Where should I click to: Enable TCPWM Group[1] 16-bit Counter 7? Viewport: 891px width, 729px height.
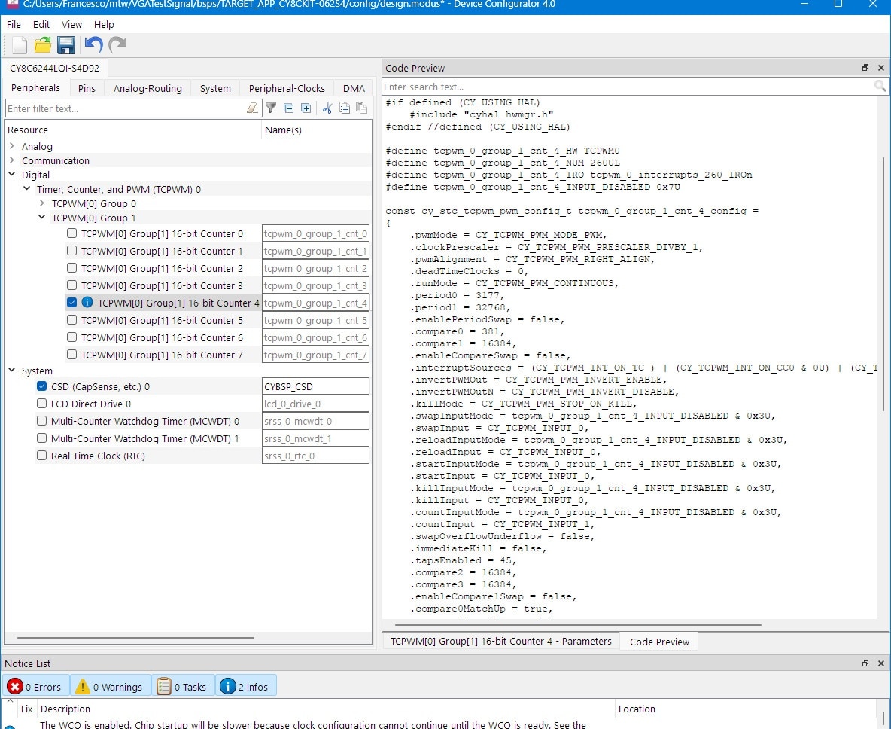click(x=71, y=354)
